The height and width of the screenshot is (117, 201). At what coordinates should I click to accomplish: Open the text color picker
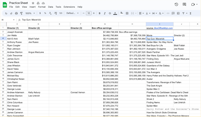point(115,13)
